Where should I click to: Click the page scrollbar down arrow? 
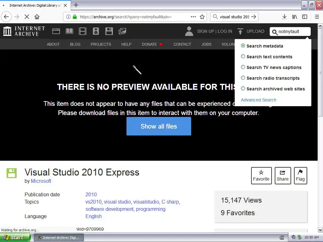coord(320,230)
